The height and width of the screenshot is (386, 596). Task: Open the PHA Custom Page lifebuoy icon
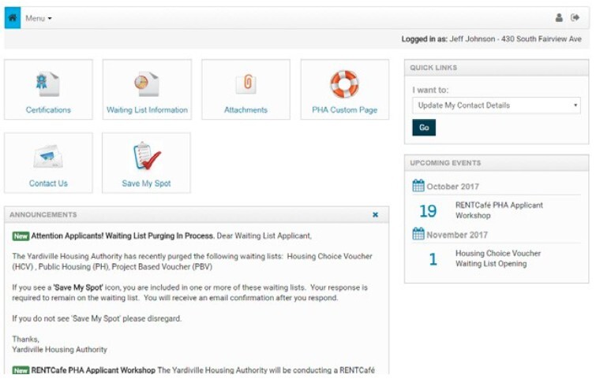point(344,84)
